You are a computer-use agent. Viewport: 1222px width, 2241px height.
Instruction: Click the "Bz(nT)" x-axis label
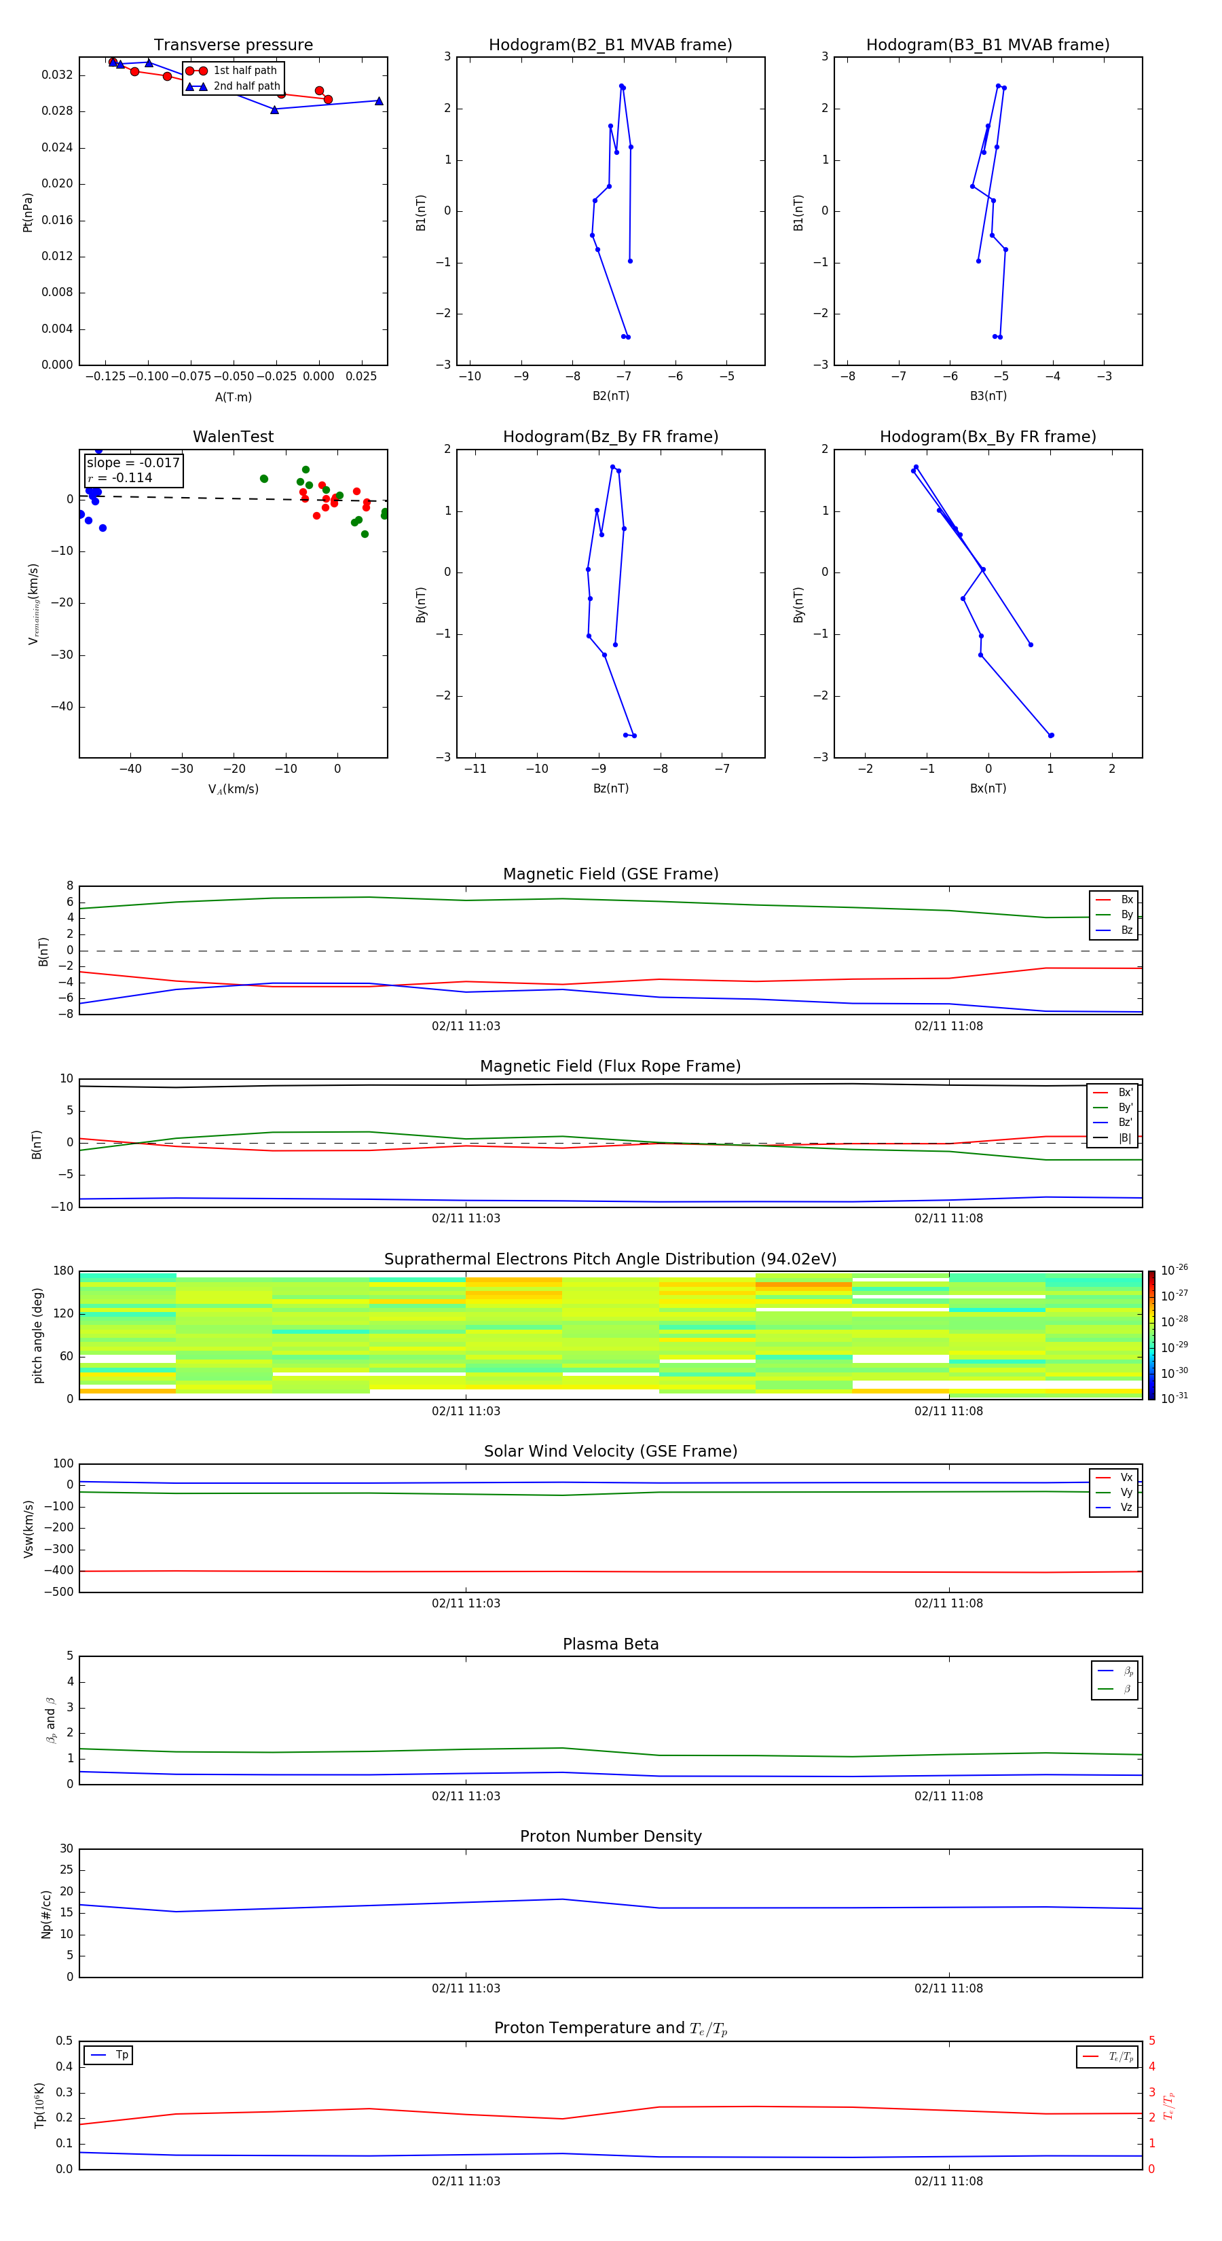pos(610,788)
